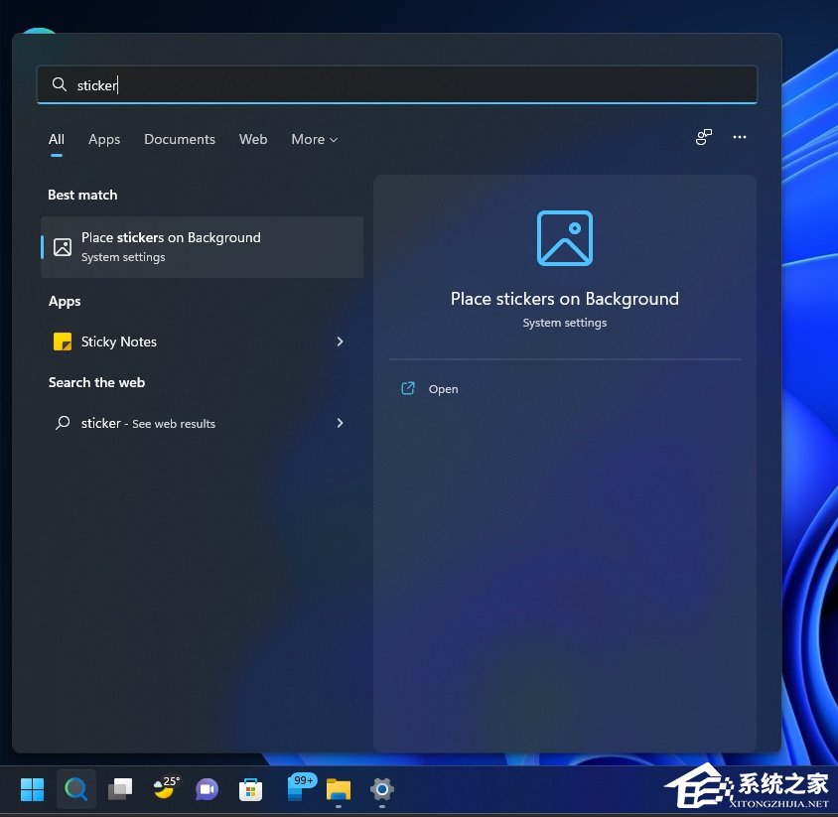Select the Web filter tab
The height and width of the screenshot is (817, 838).
pyautogui.click(x=253, y=140)
